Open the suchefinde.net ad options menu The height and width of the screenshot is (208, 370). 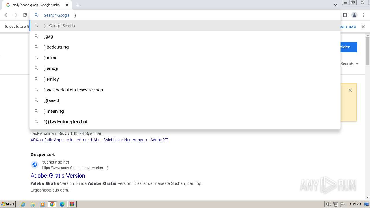(108, 168)
